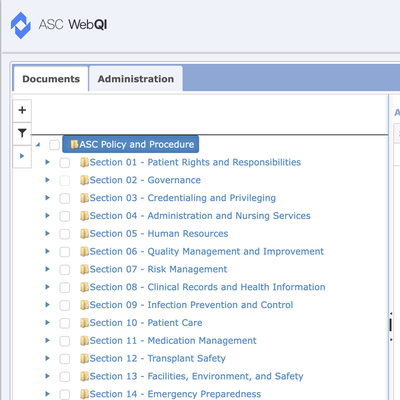Open the funnel filter icon
Screen dimensions: 400x400
[x=22, y=133]
